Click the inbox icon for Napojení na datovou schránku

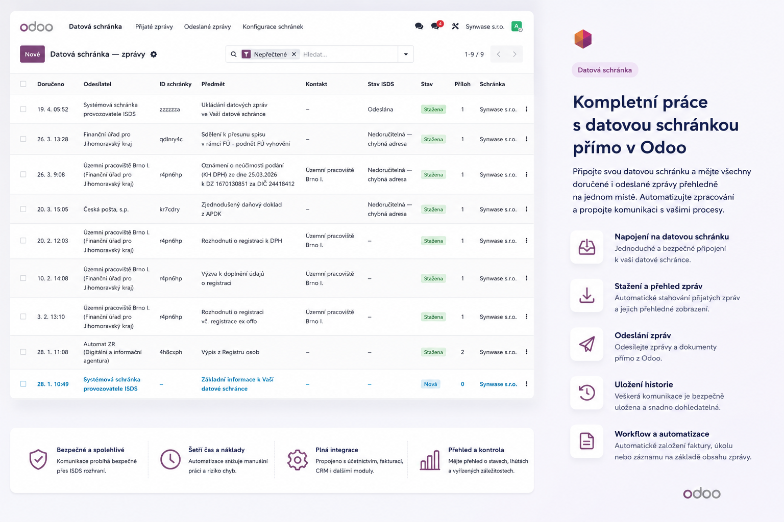pos(587,247)
